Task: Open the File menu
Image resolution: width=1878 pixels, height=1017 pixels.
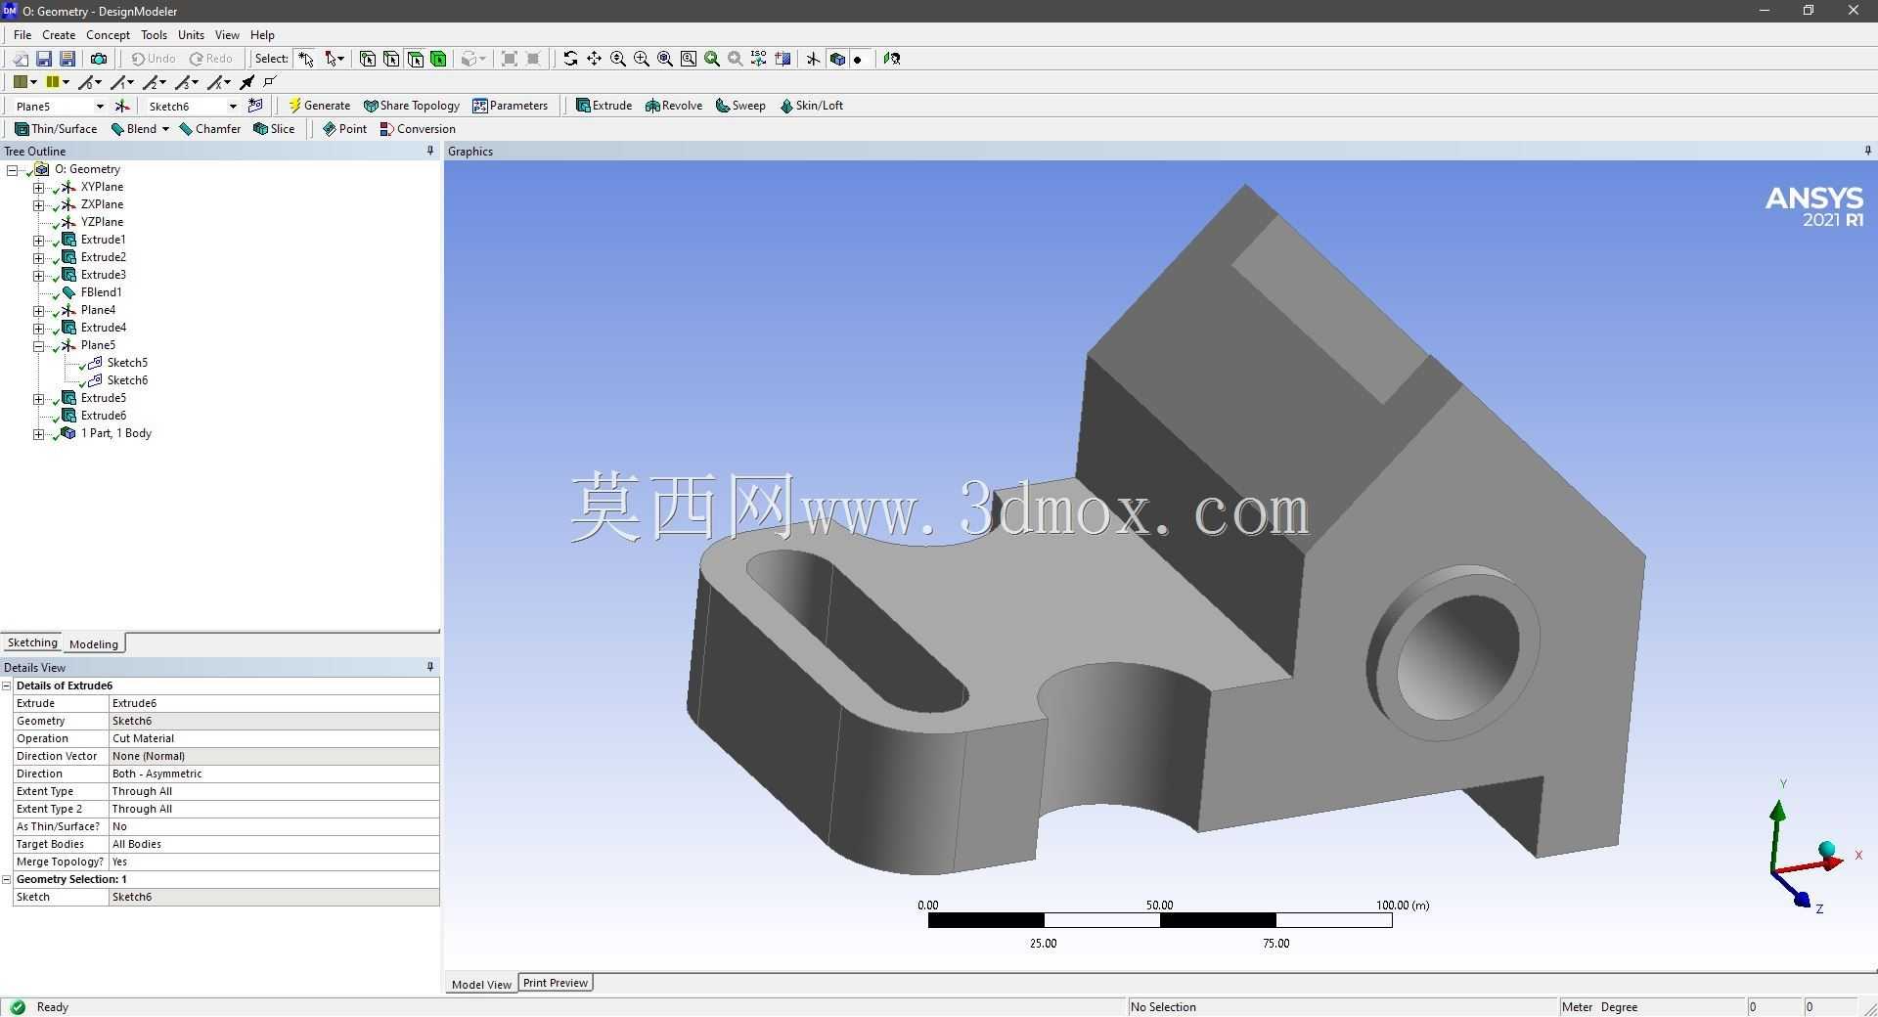Action: (x=22, y=34)
